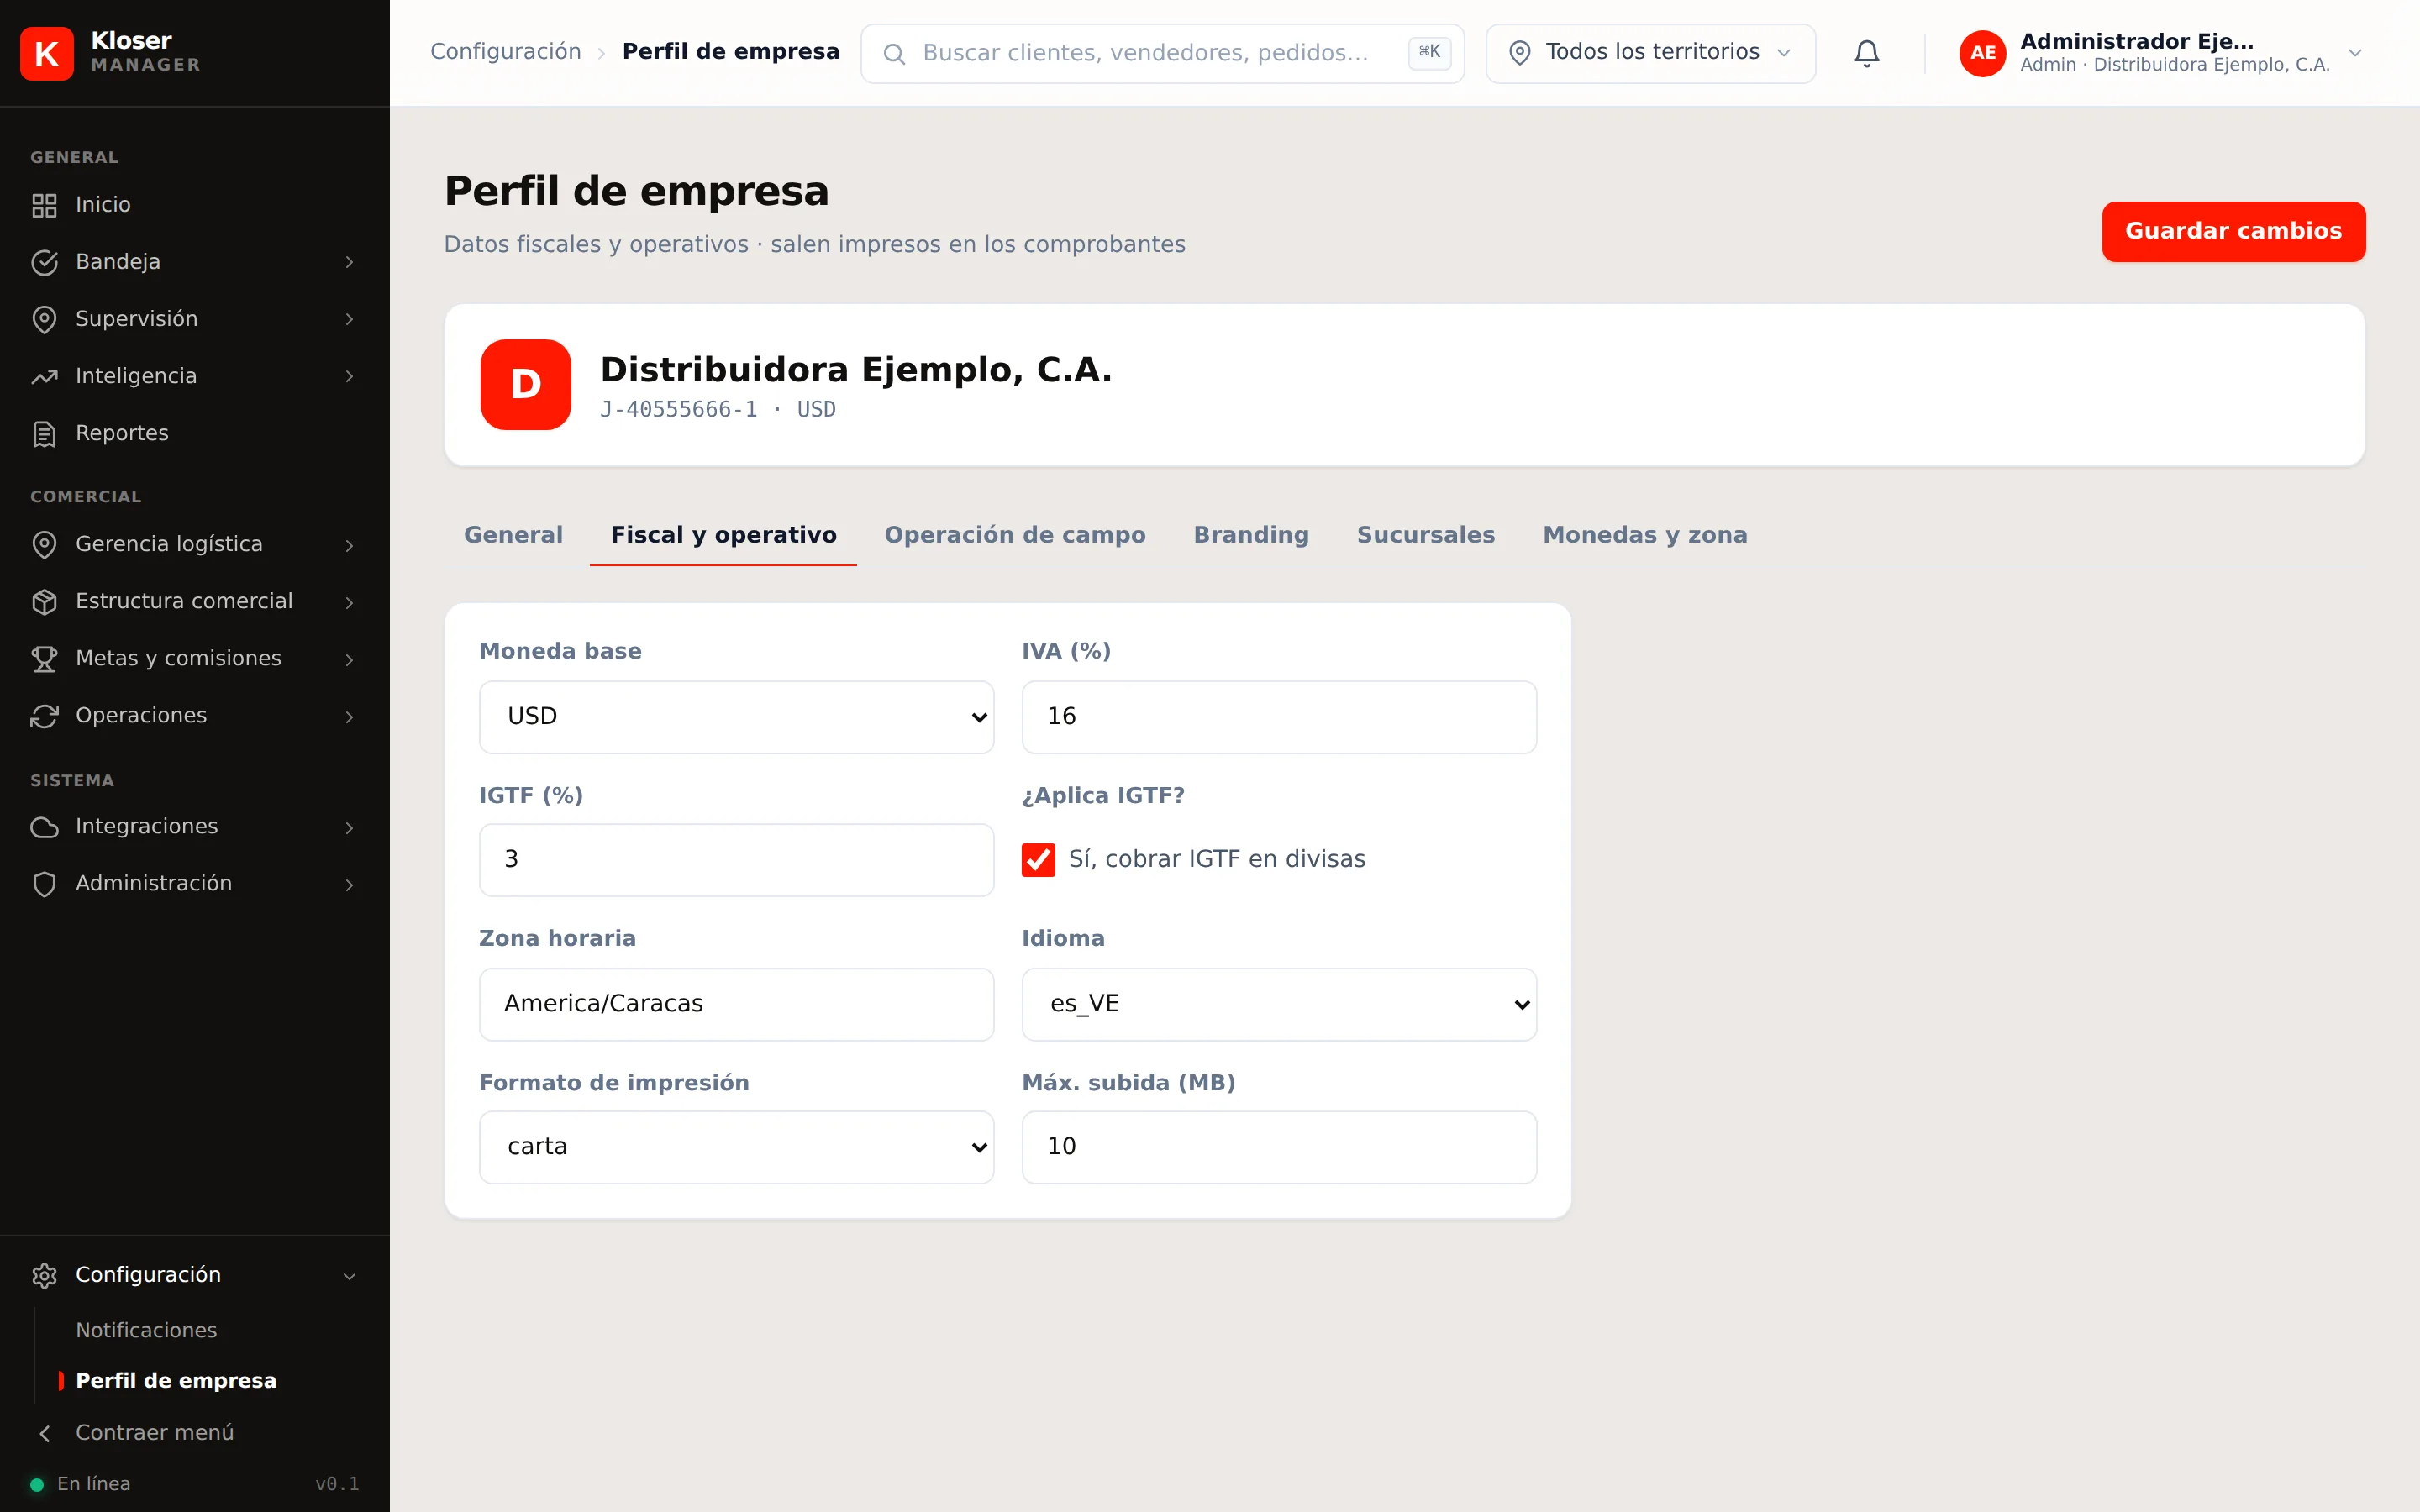Click the AE user avatar
This screenshot has height=1512, width=2420.
[x=1982, y=53]
